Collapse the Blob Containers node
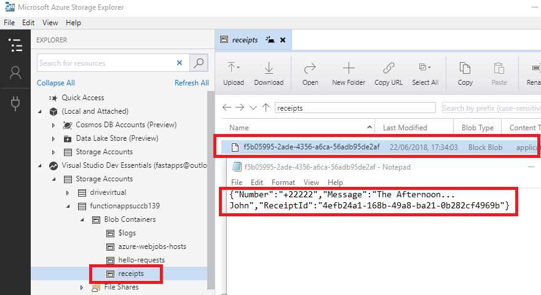Viewport: 541px width, 295px height. tap(82, 219)
